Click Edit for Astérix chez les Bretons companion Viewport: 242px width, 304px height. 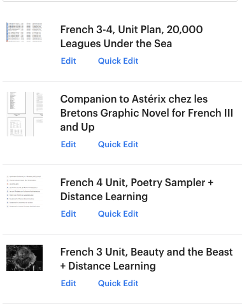pos(68,145)
